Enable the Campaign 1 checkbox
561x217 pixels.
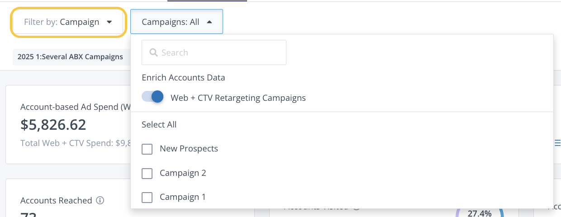[x=147, y=198]
